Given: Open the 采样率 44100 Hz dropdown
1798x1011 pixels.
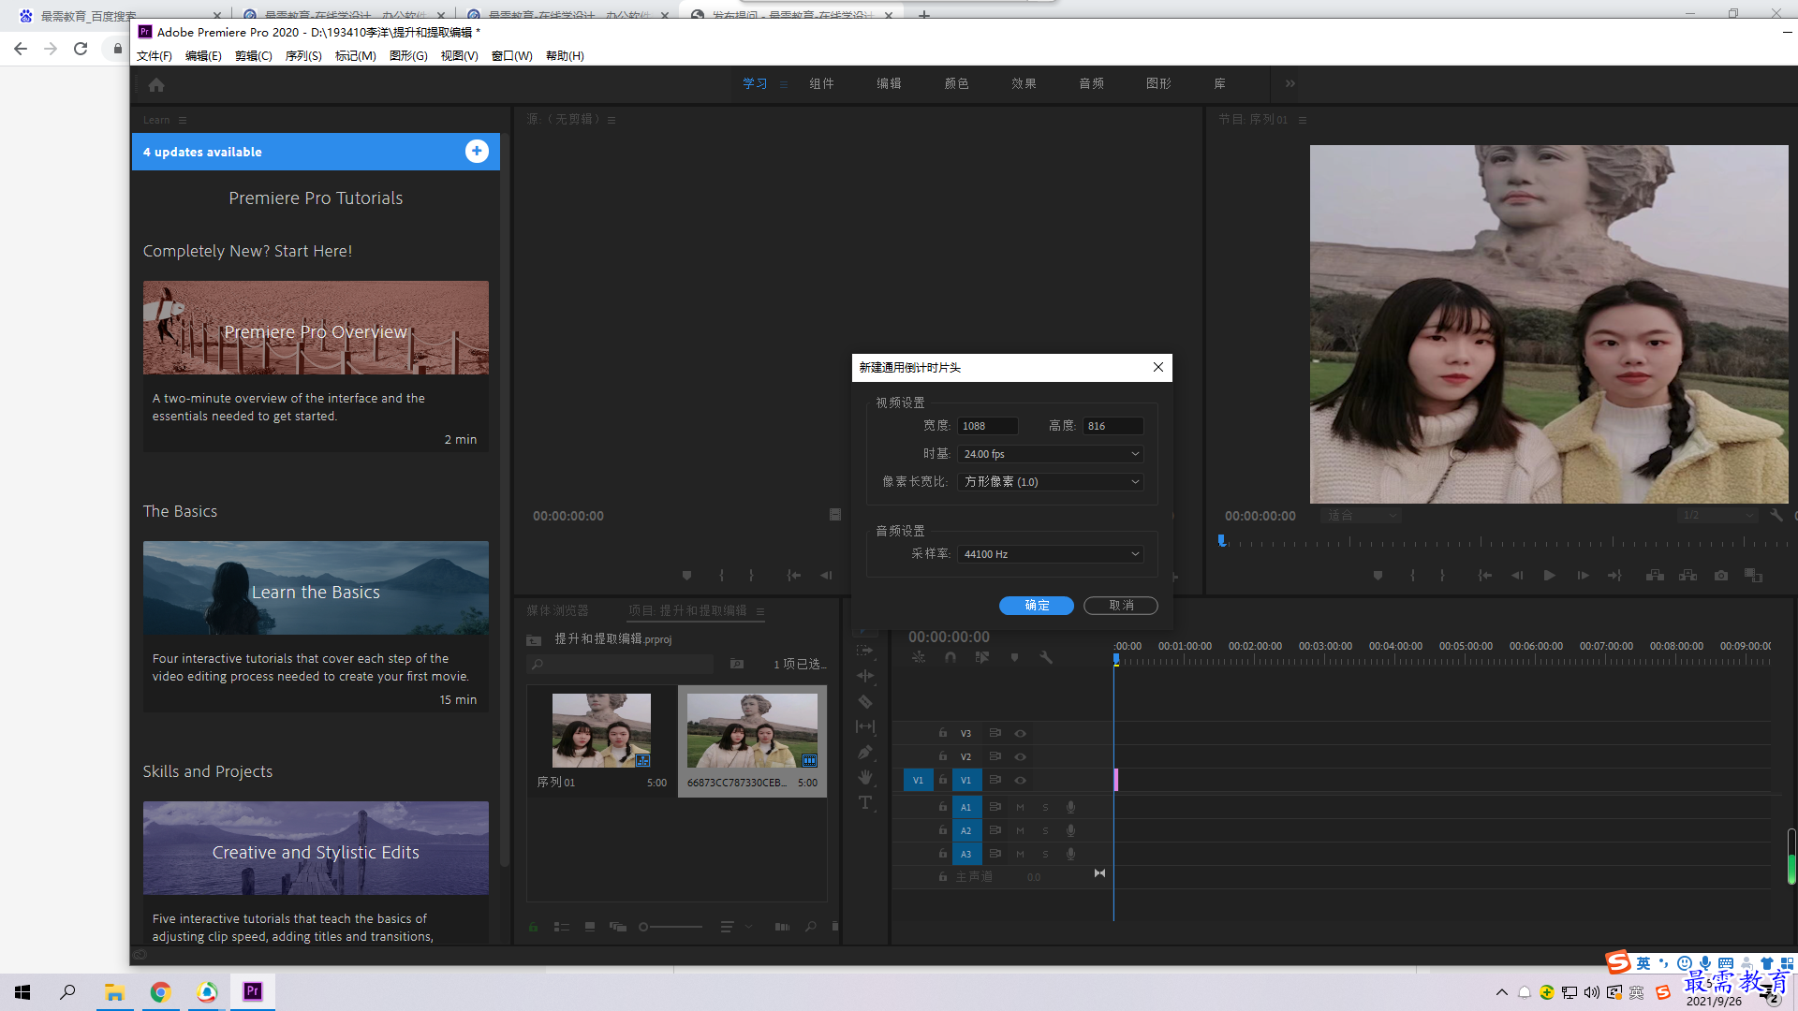Looking at the screenshot, I should tap(1051, 554).
